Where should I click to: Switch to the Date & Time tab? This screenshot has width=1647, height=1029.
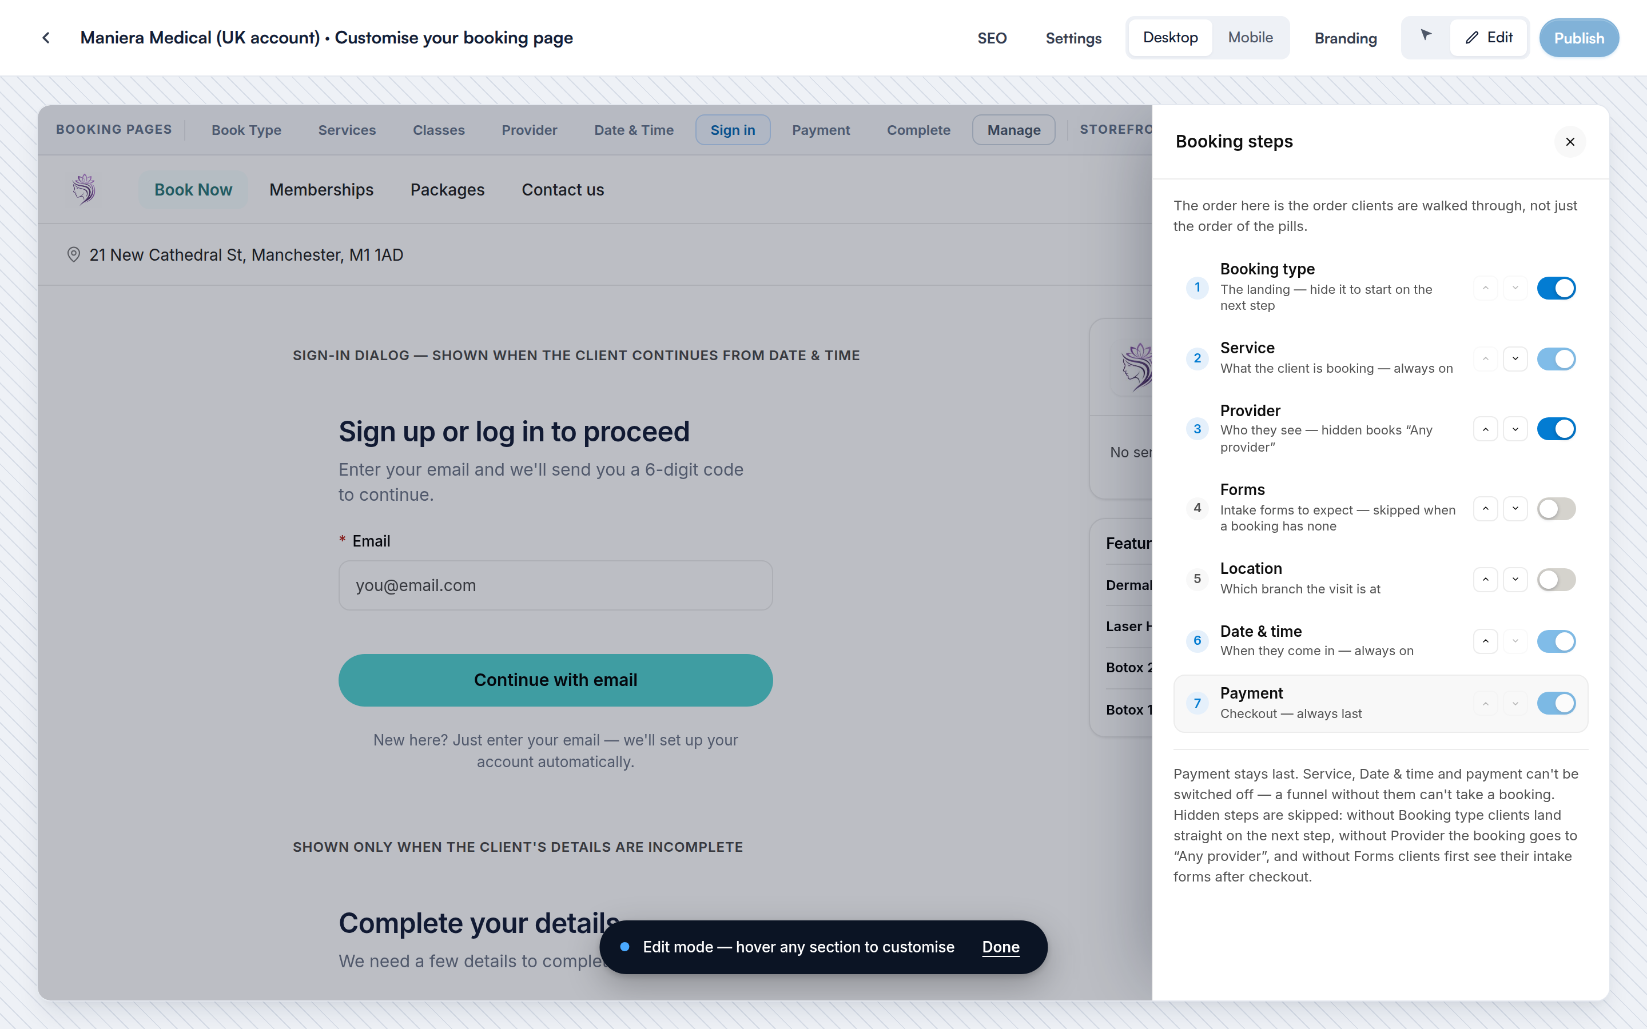tap(634, 130)
